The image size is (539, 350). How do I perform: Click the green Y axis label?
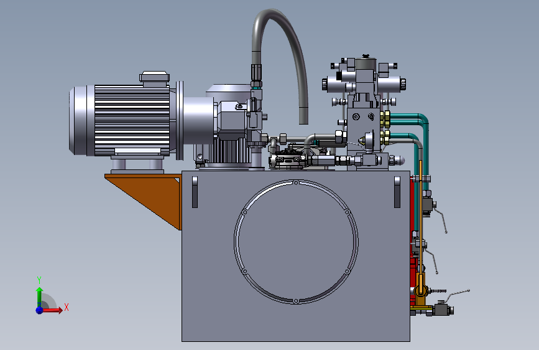click(x=39, y=280)
